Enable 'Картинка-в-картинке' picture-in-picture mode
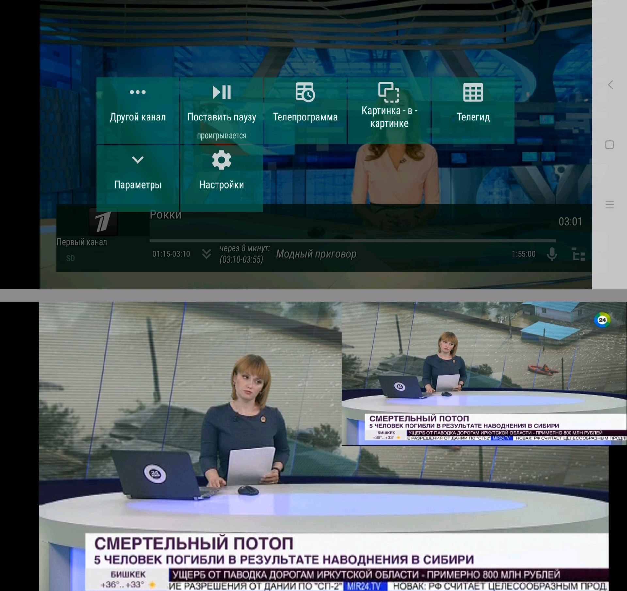The height and width of the screenshot is (591, 627). point(389,110)
